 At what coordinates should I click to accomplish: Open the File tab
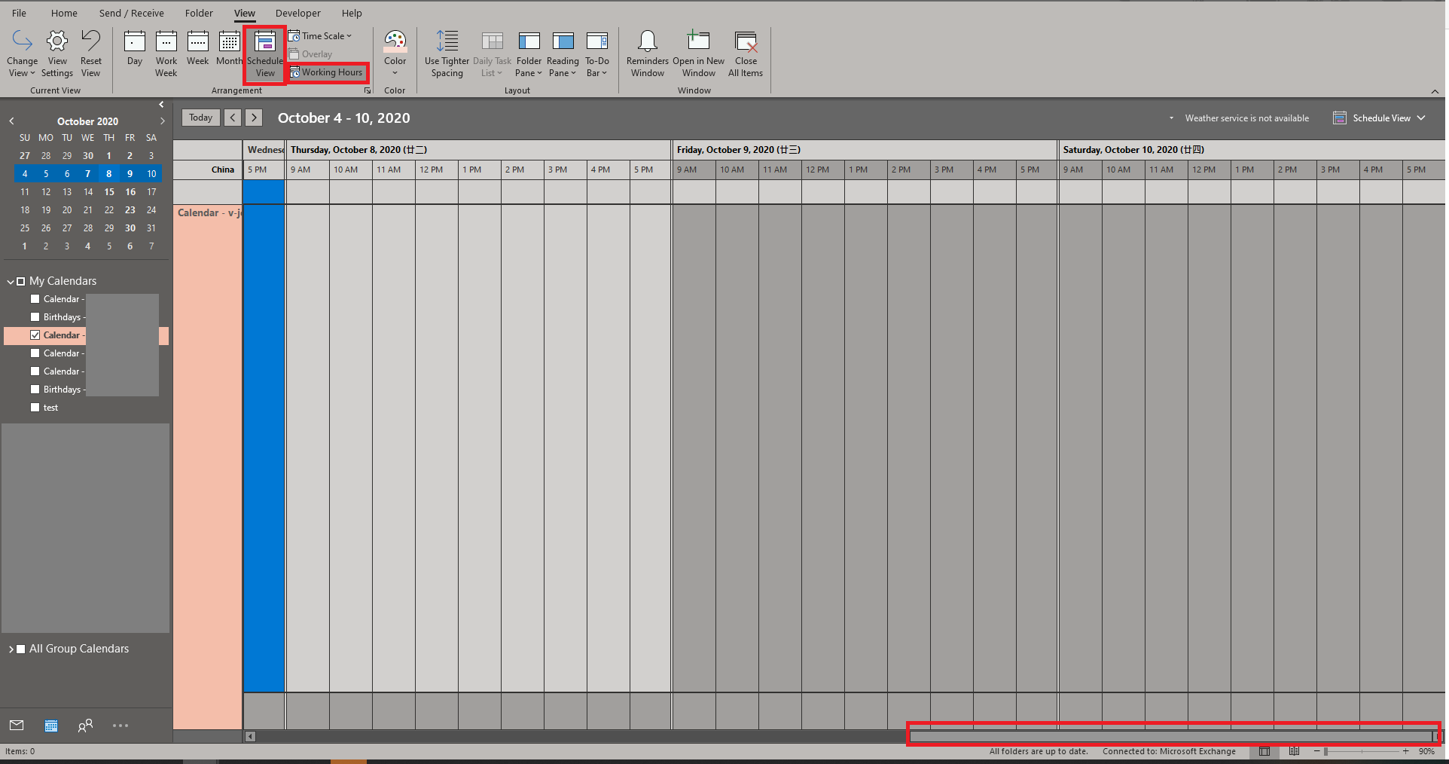click(x=20, y=13)
